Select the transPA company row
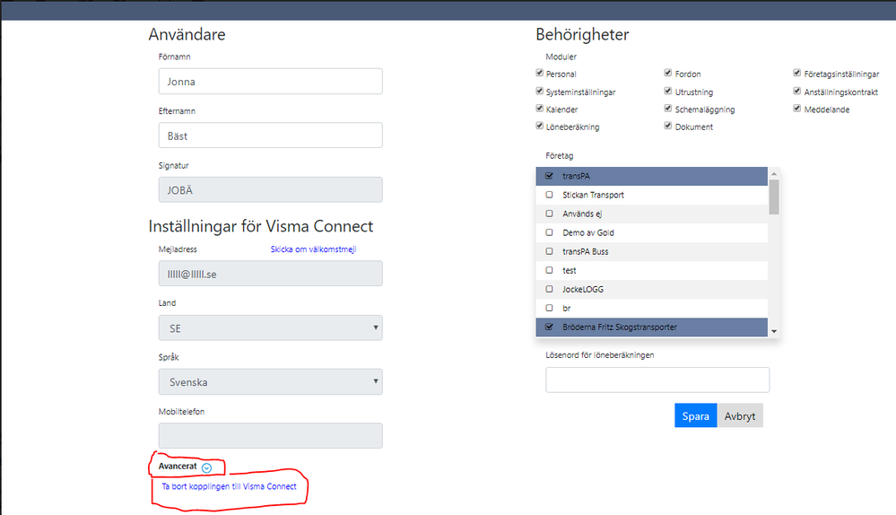 point(652,176)
